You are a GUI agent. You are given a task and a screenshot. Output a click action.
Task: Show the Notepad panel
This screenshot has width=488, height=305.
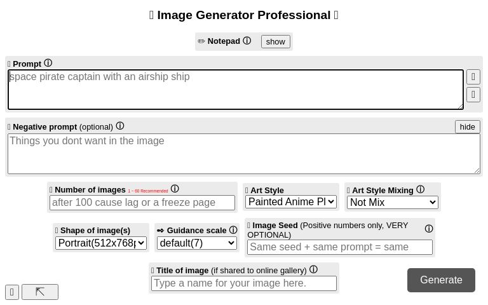point(275,41)
